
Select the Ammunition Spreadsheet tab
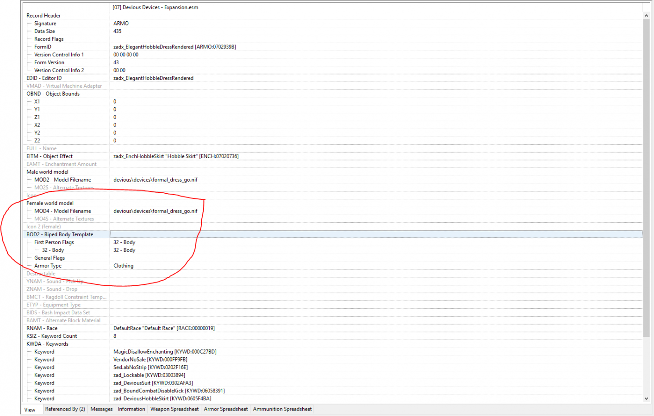[x=282, y=409]
